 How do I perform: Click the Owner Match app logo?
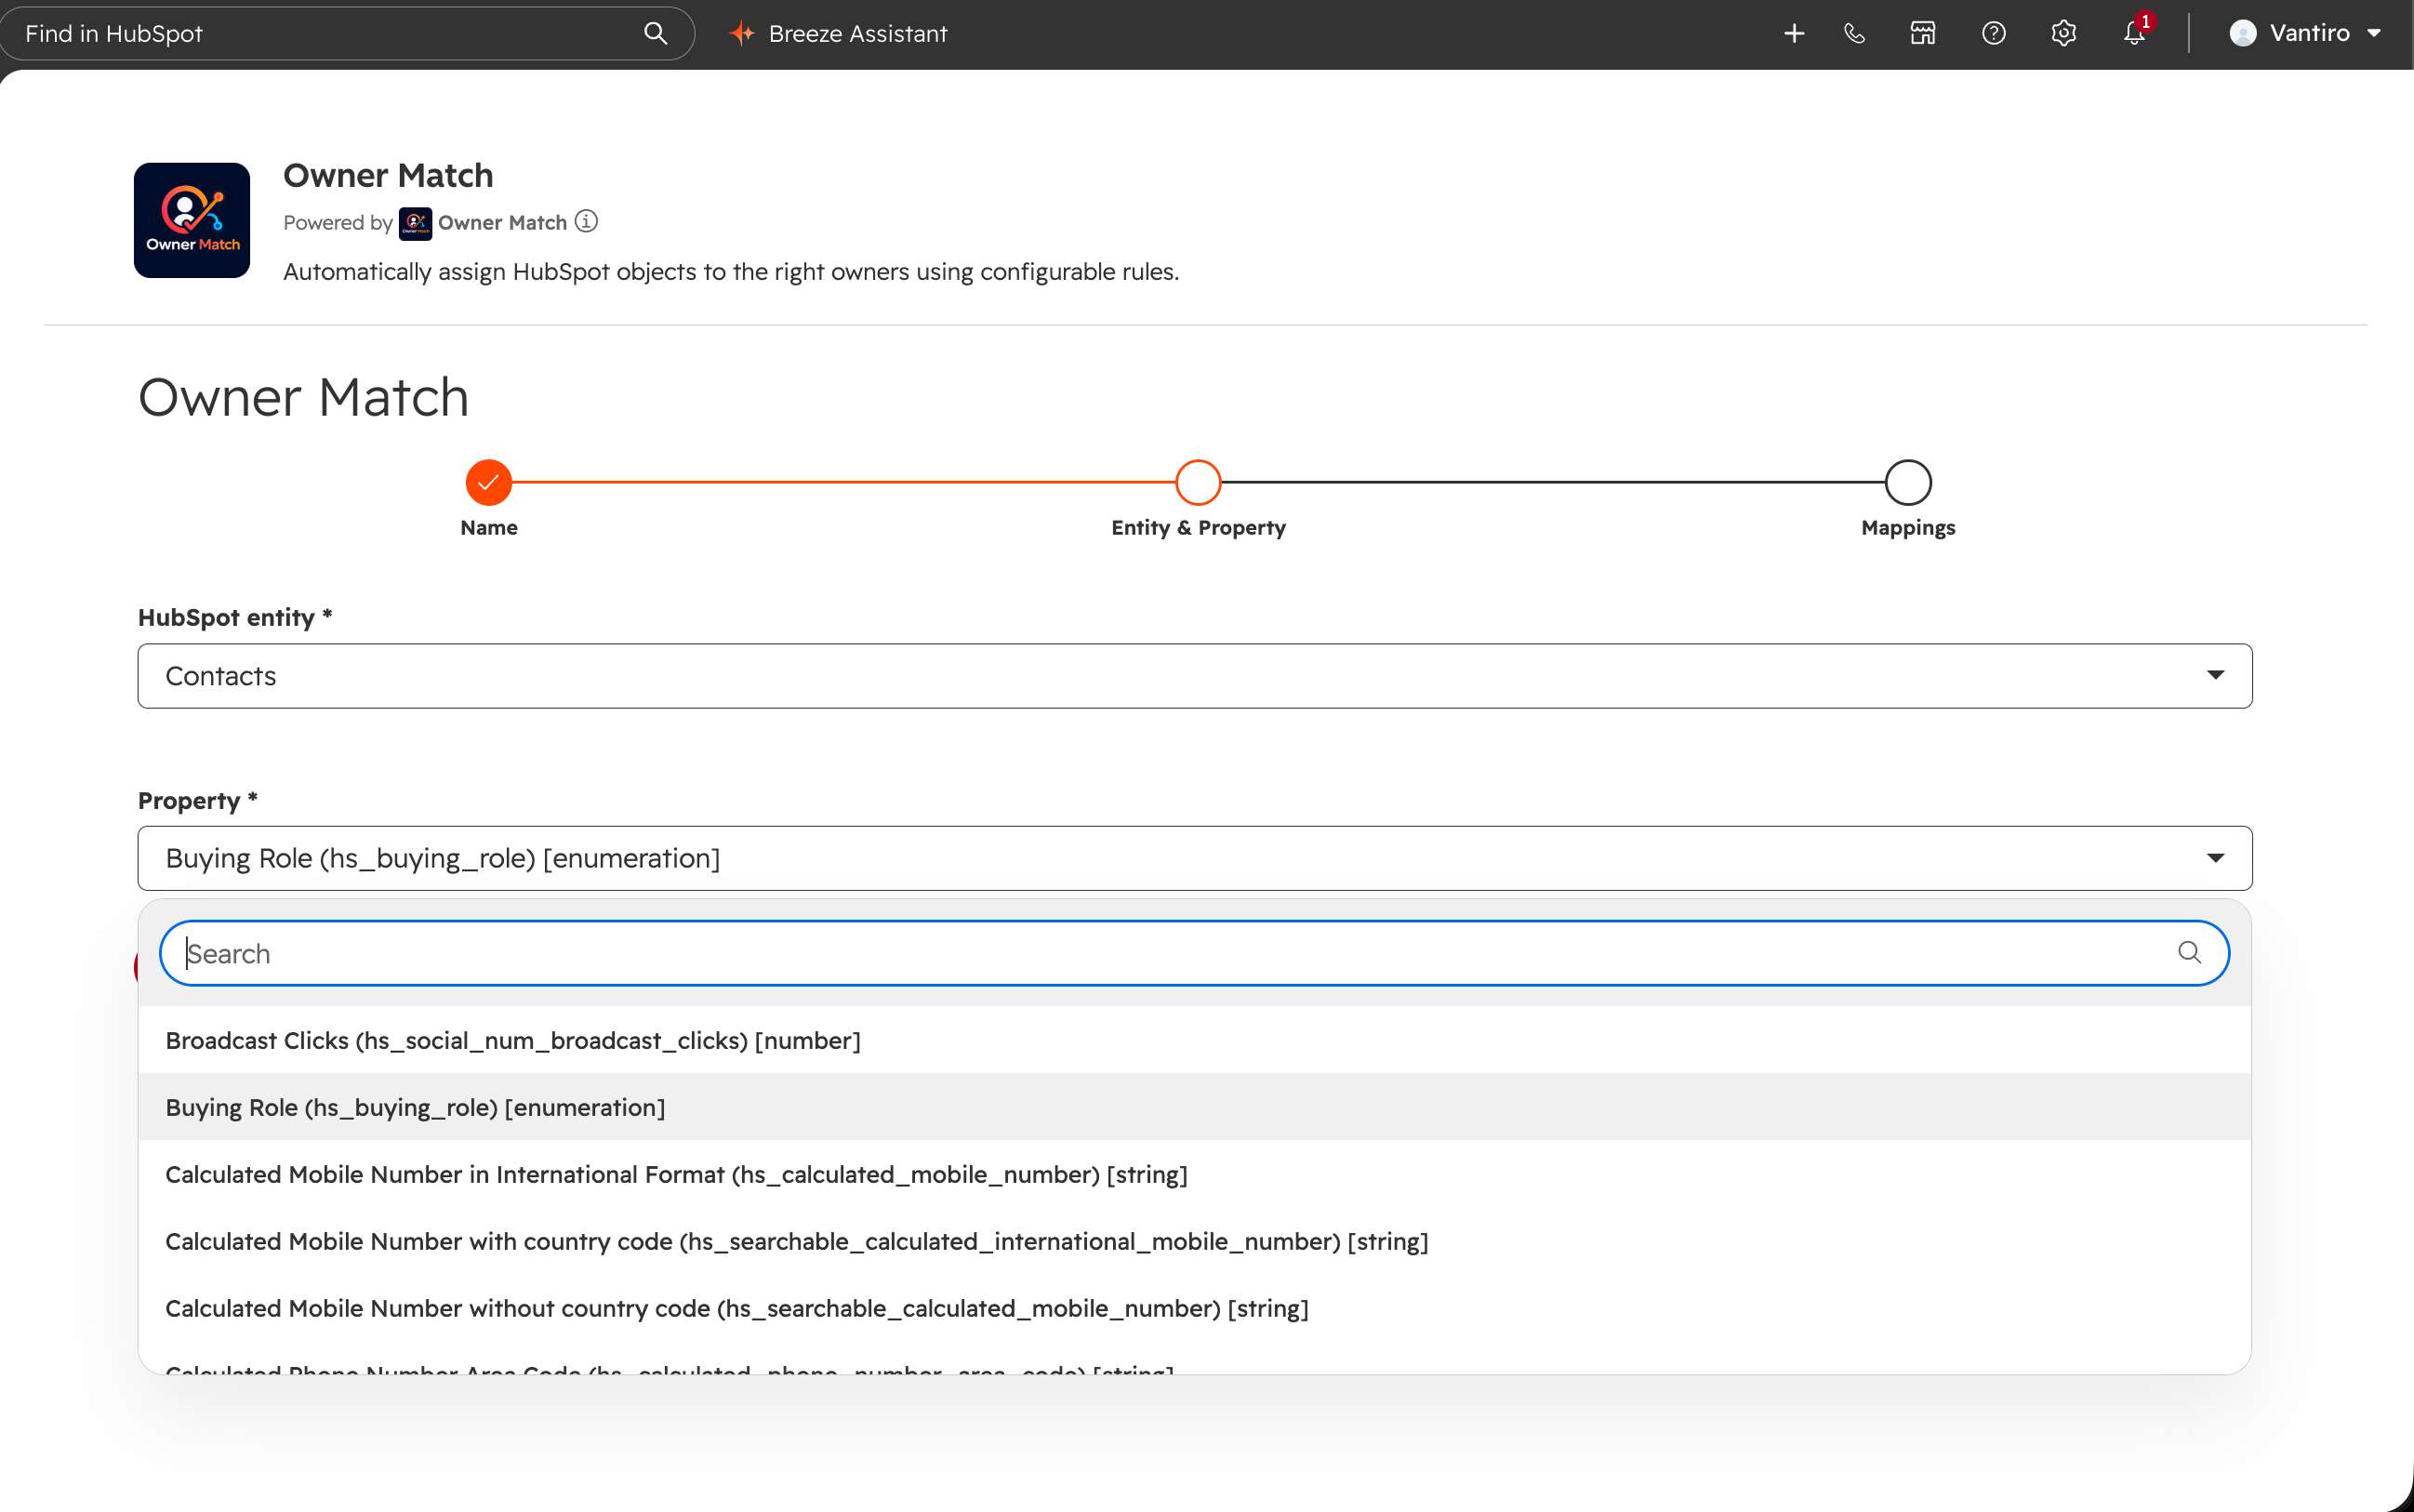[x=192, y=220]
